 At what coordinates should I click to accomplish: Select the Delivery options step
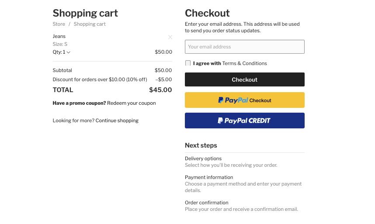[203, 159]
